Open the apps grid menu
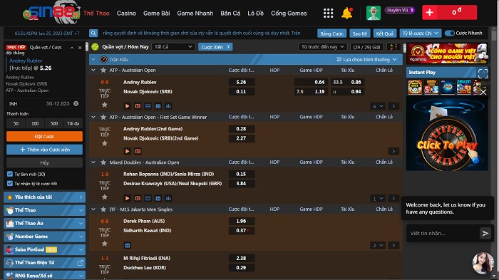499x280 pixels. click(x=328, y=13)
